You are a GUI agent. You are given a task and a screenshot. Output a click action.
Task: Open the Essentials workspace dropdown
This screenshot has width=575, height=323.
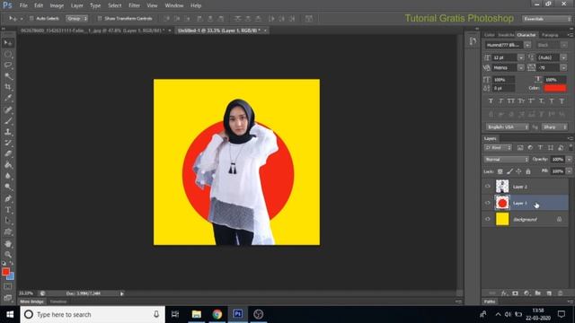(x=546, y=19)
